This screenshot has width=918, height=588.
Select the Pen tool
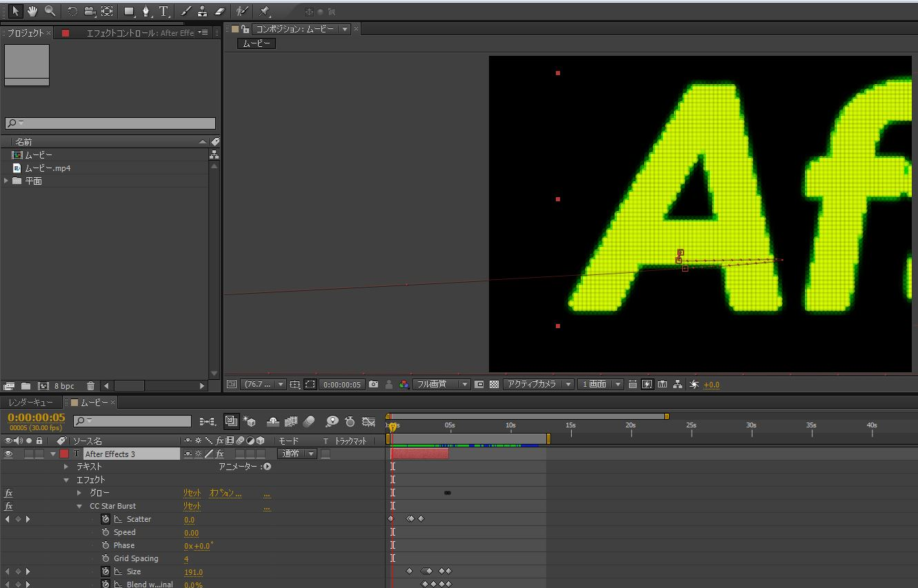coord(146,11)
